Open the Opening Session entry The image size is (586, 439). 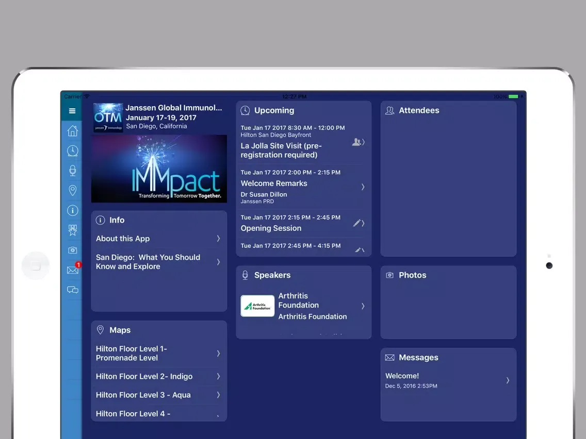[x=303, y=223]
